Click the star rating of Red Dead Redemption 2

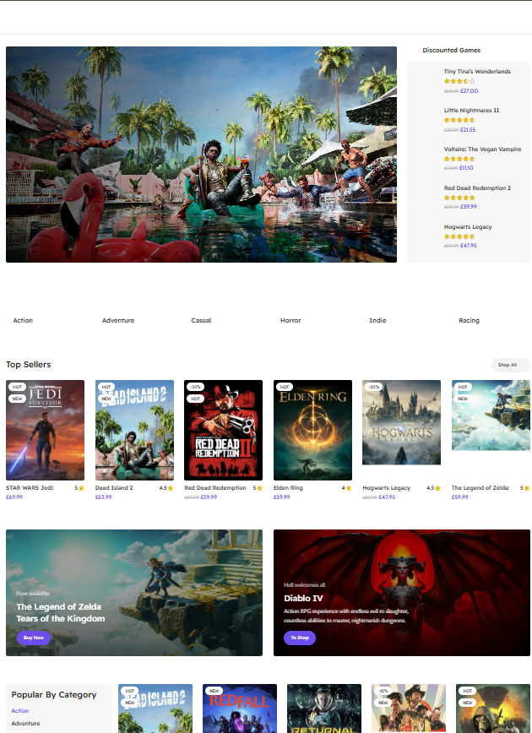(459, 198)
